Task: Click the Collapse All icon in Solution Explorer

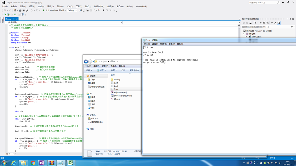Action: (264, 23)
